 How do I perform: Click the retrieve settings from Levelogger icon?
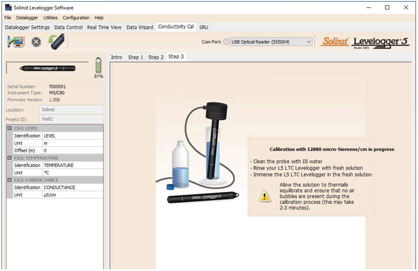pos(16,42)
